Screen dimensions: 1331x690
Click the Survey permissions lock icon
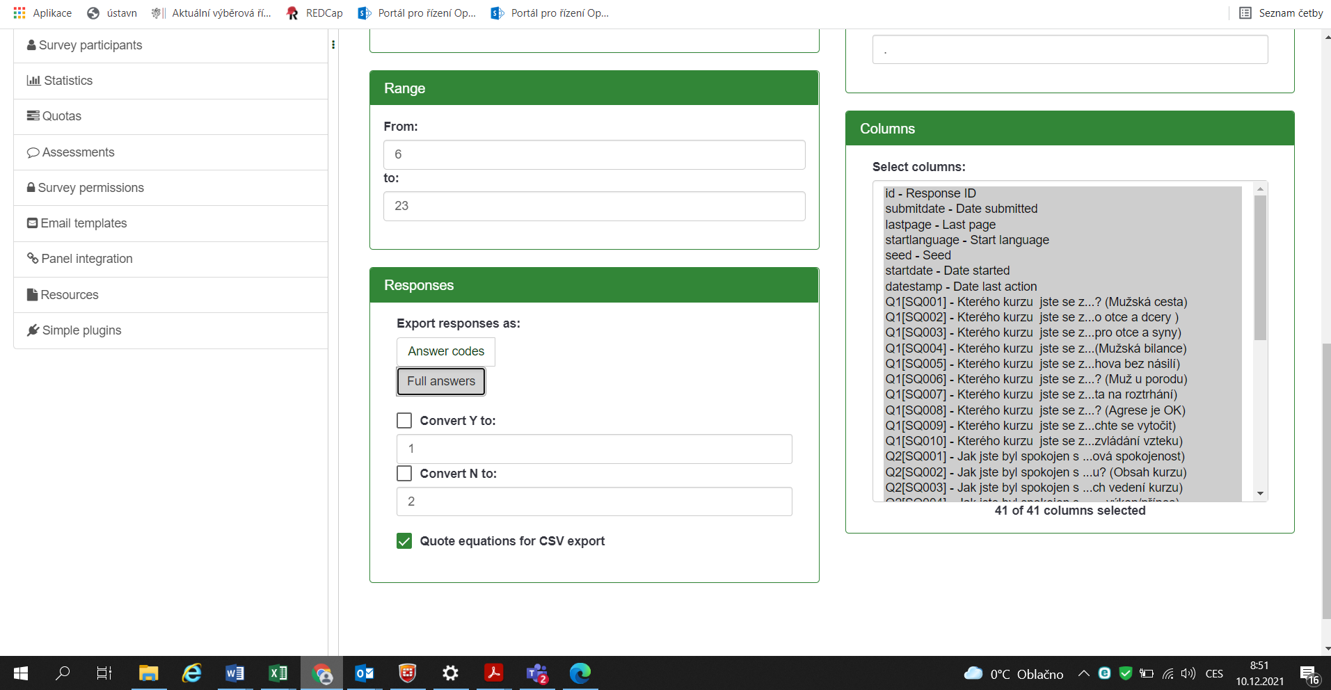coord(31,188)
